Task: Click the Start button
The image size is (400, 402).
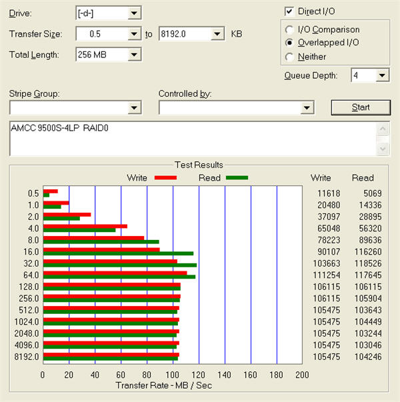Action: (361, 107)
